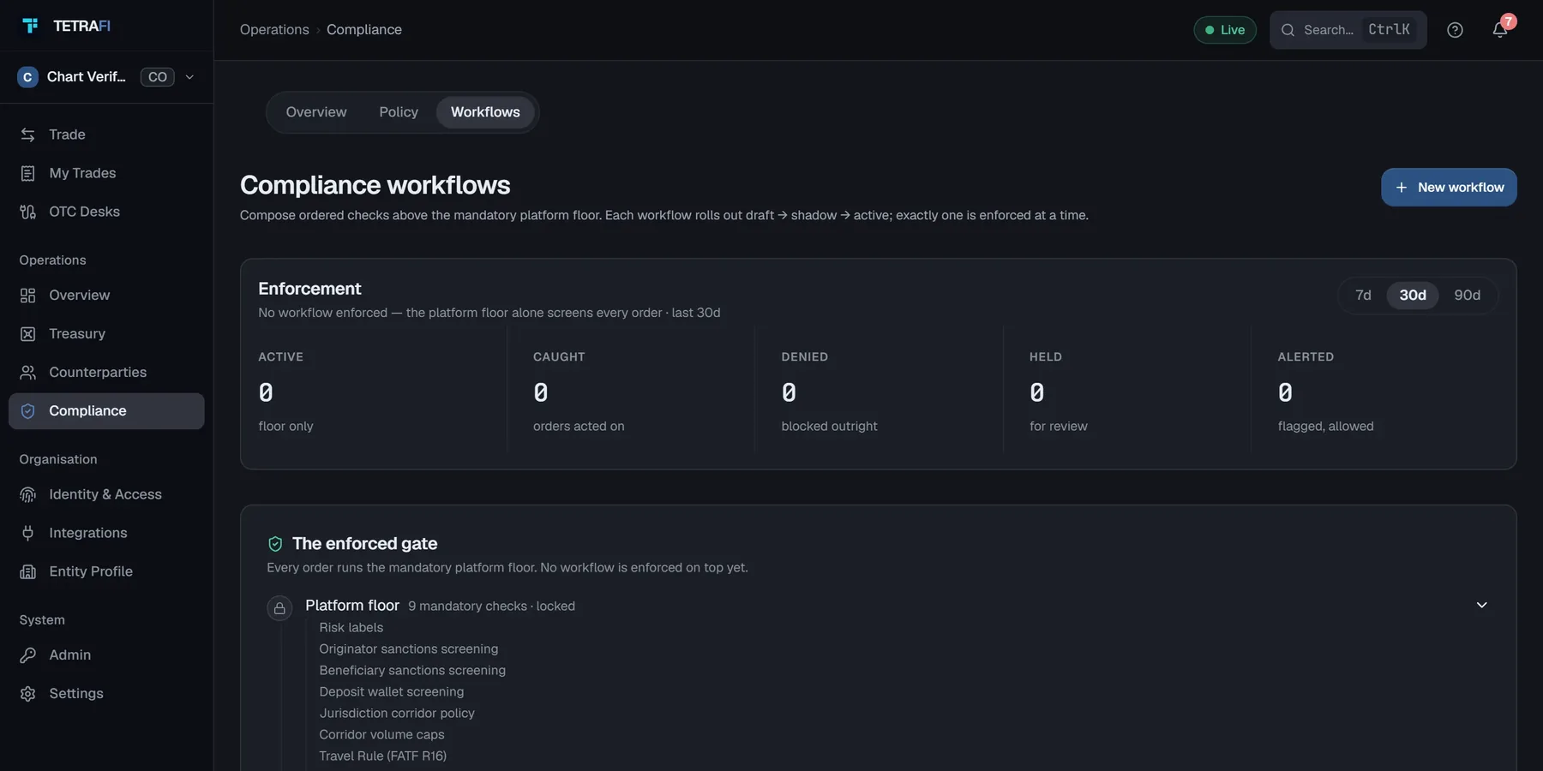Image resolution: width=1543 pixels, height=771 pixels.
Task: Click the Admin key icon
Action: click(x=28, y=655)
